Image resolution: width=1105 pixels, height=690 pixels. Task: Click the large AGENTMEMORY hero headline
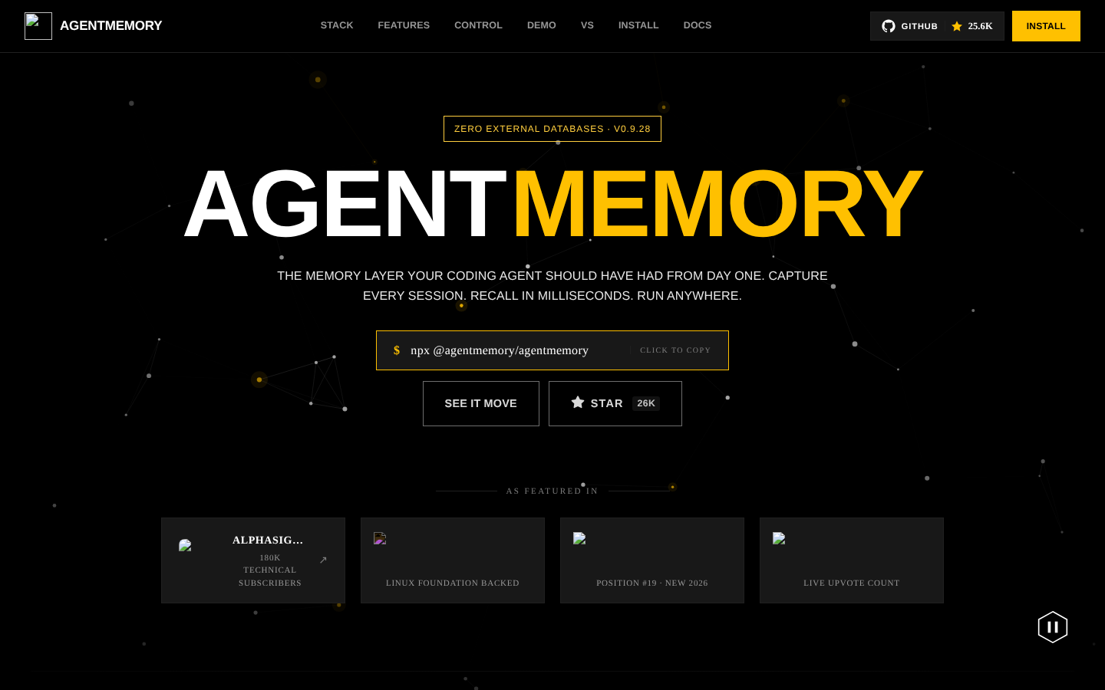(x=552, y=204)
